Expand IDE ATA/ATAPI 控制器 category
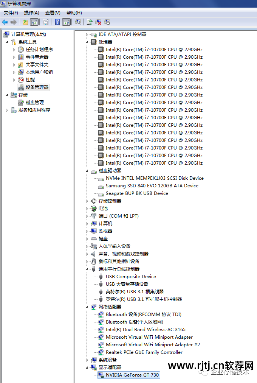Screen dimensions: 257x383 tap(87, 35)
